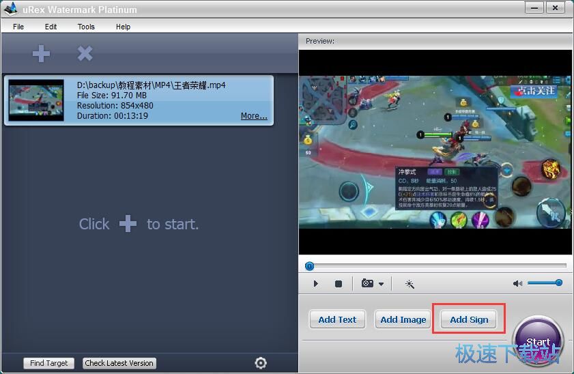
Task: Mute audio with the speaker icon
Action: tap(517, 283)
